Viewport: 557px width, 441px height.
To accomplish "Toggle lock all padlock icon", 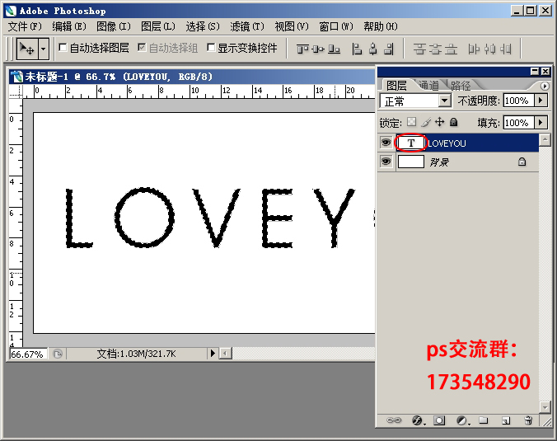I will click(454, 122).
